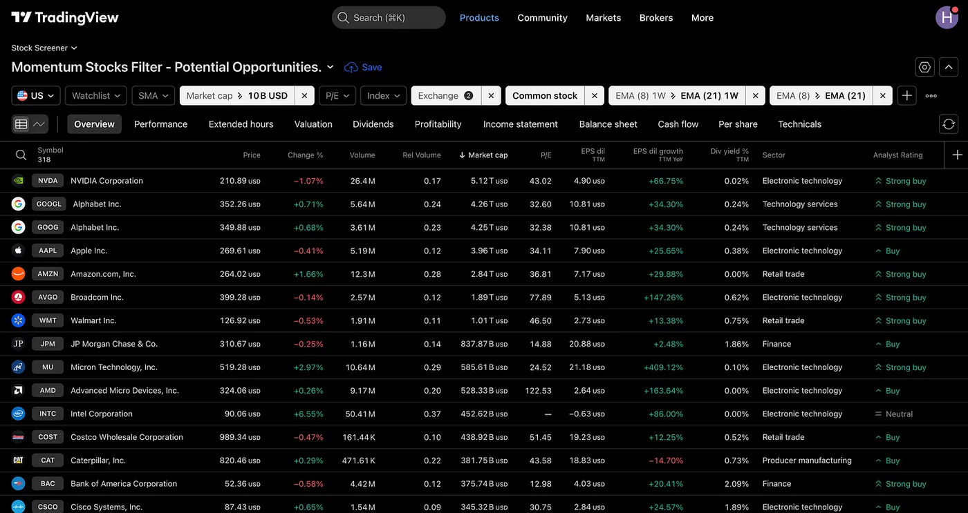Expand the screen name dropdown chevron
Image resolution: width=968 pixels, height=513 pixels.
pyautogui.click(x=330, y=67)
